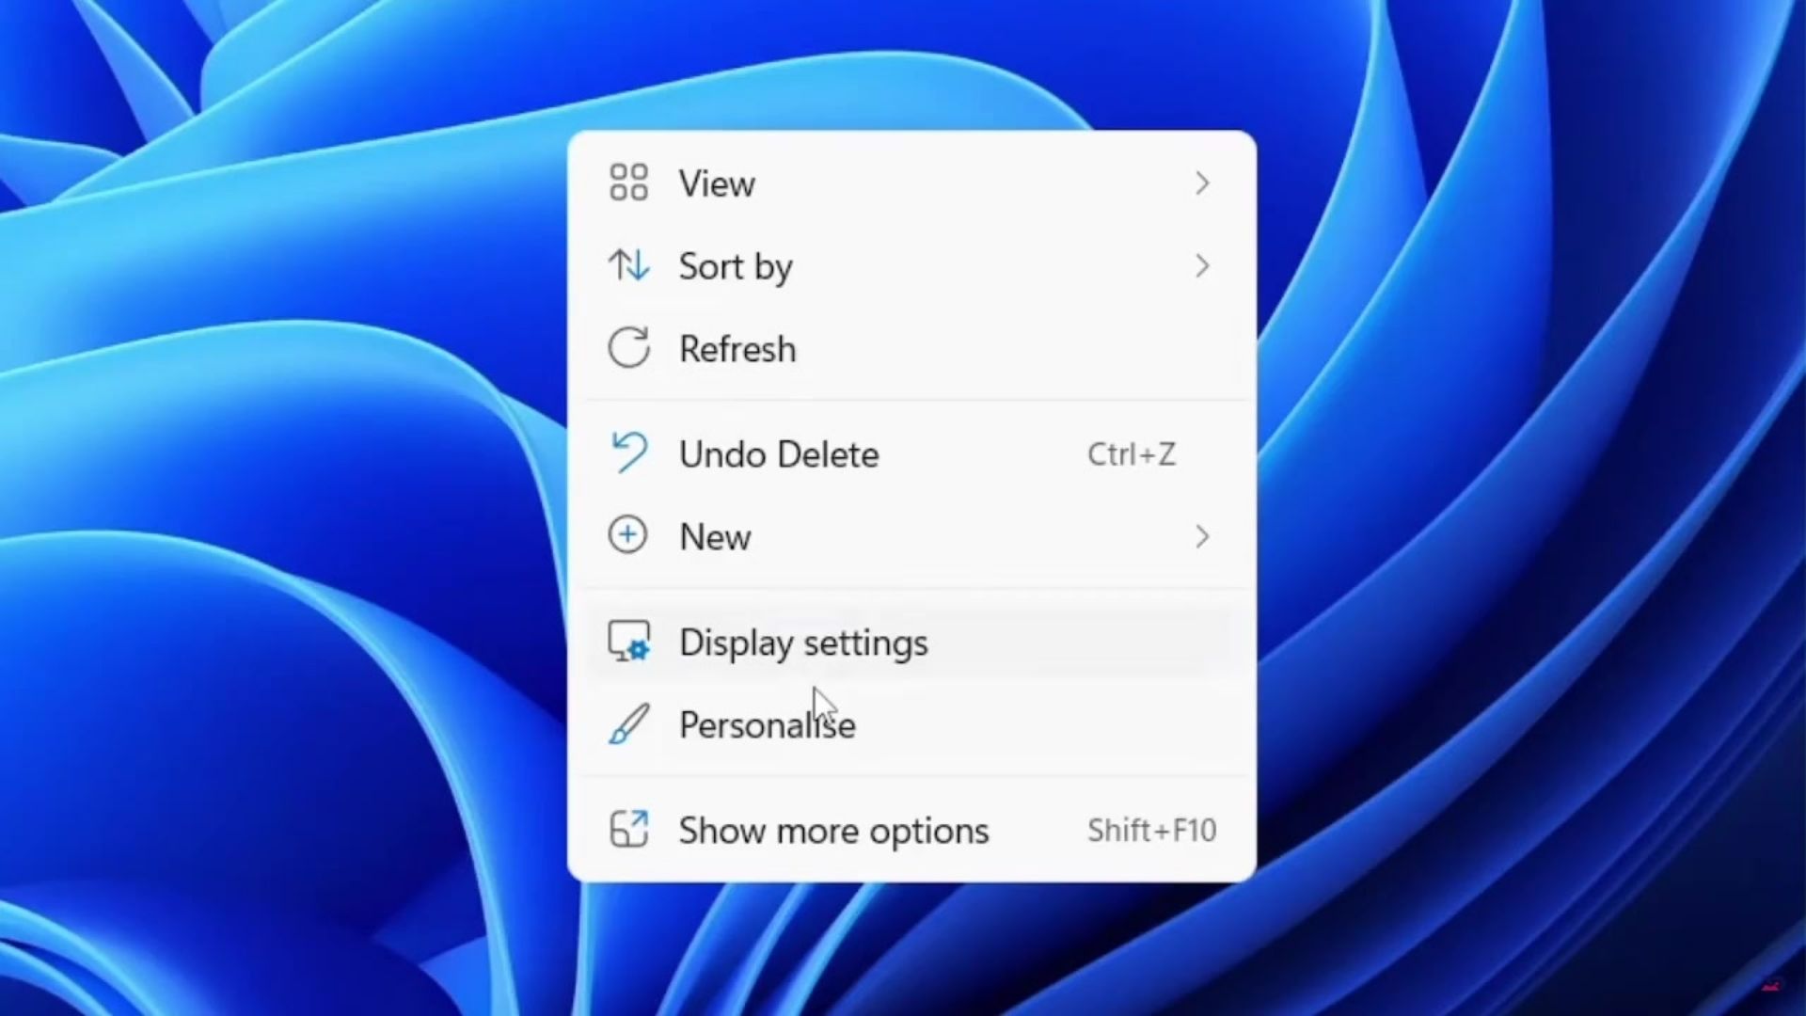Open Display settings from the menu

coord(911,643)
